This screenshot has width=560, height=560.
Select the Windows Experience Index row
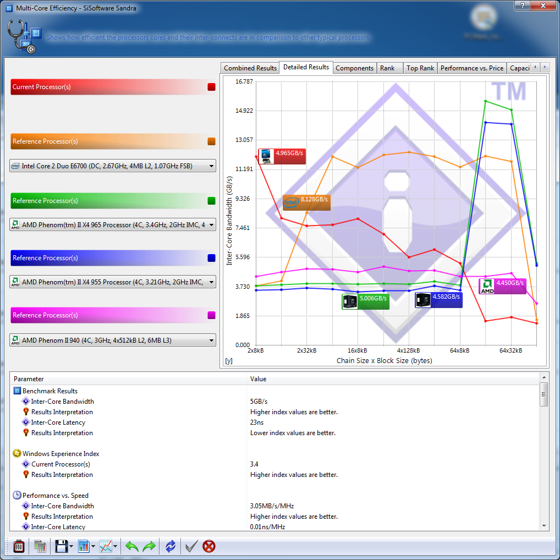(275, 454)
